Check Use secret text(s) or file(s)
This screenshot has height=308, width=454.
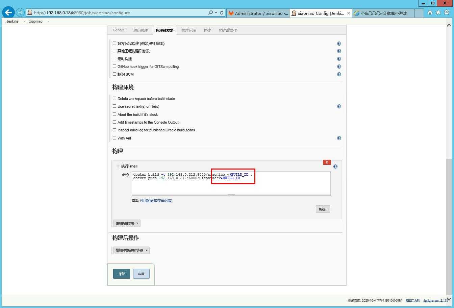pos(115,106)
